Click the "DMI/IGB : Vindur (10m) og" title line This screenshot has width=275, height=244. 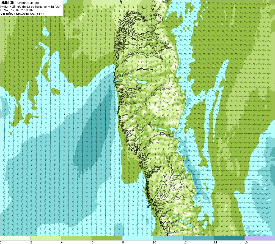[x=20, y=3]
